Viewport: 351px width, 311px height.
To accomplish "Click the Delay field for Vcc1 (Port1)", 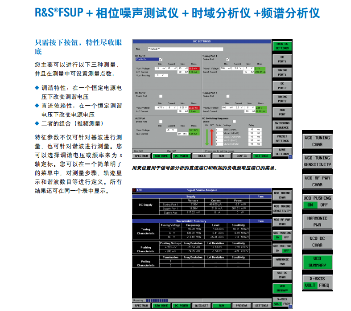I will pyautogui.click(x=255, y=130).
